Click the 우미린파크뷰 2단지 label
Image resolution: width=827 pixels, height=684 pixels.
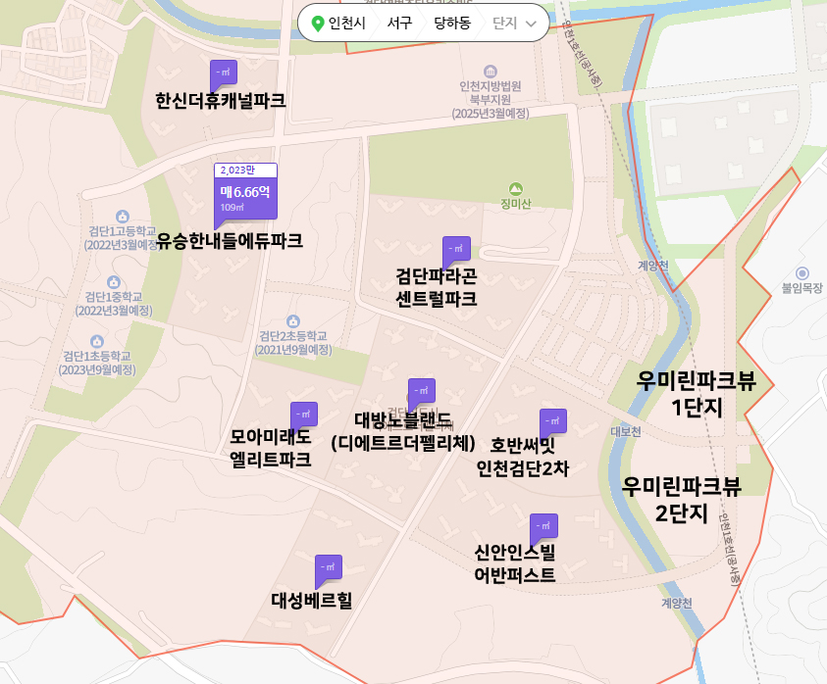pyautogui.click(x=682, y=500)
